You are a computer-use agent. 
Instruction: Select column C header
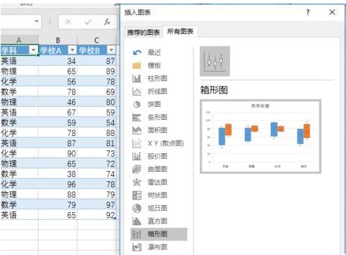coord(96,40)
